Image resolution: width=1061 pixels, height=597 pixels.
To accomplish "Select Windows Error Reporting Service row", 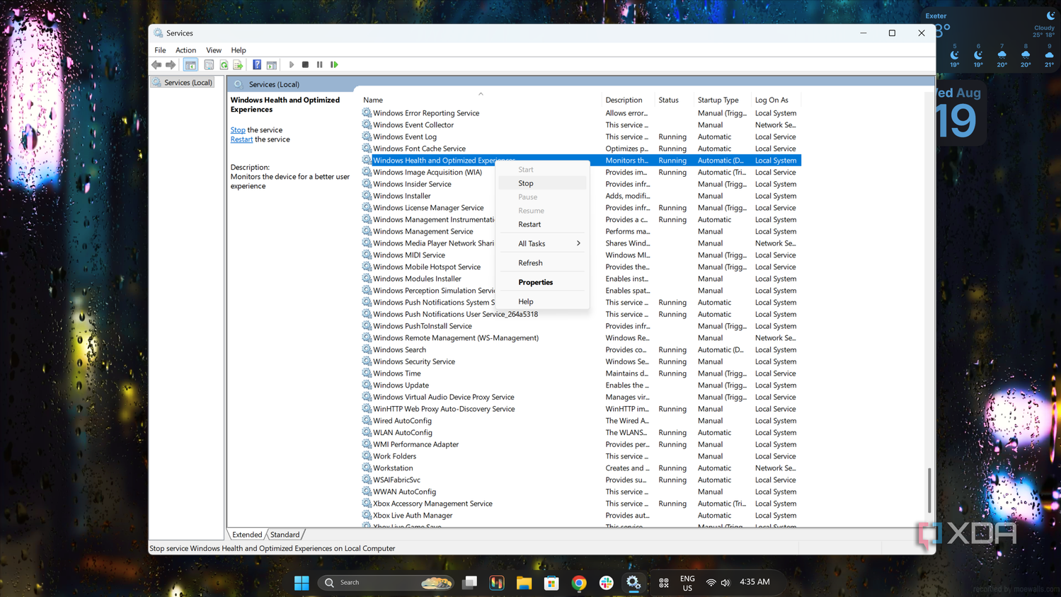I will [580, 113].
